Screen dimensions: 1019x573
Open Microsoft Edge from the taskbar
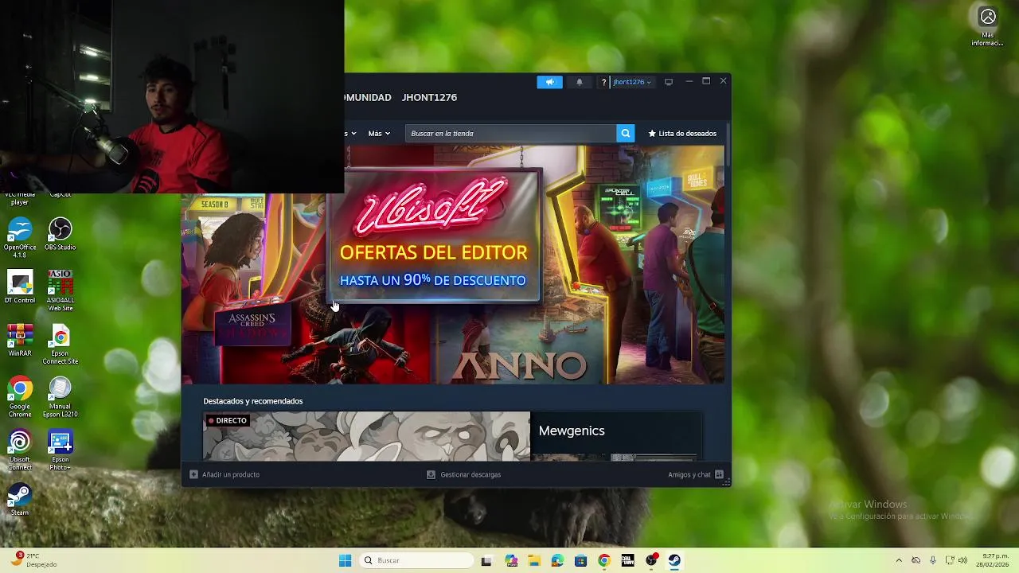[557, 560]
